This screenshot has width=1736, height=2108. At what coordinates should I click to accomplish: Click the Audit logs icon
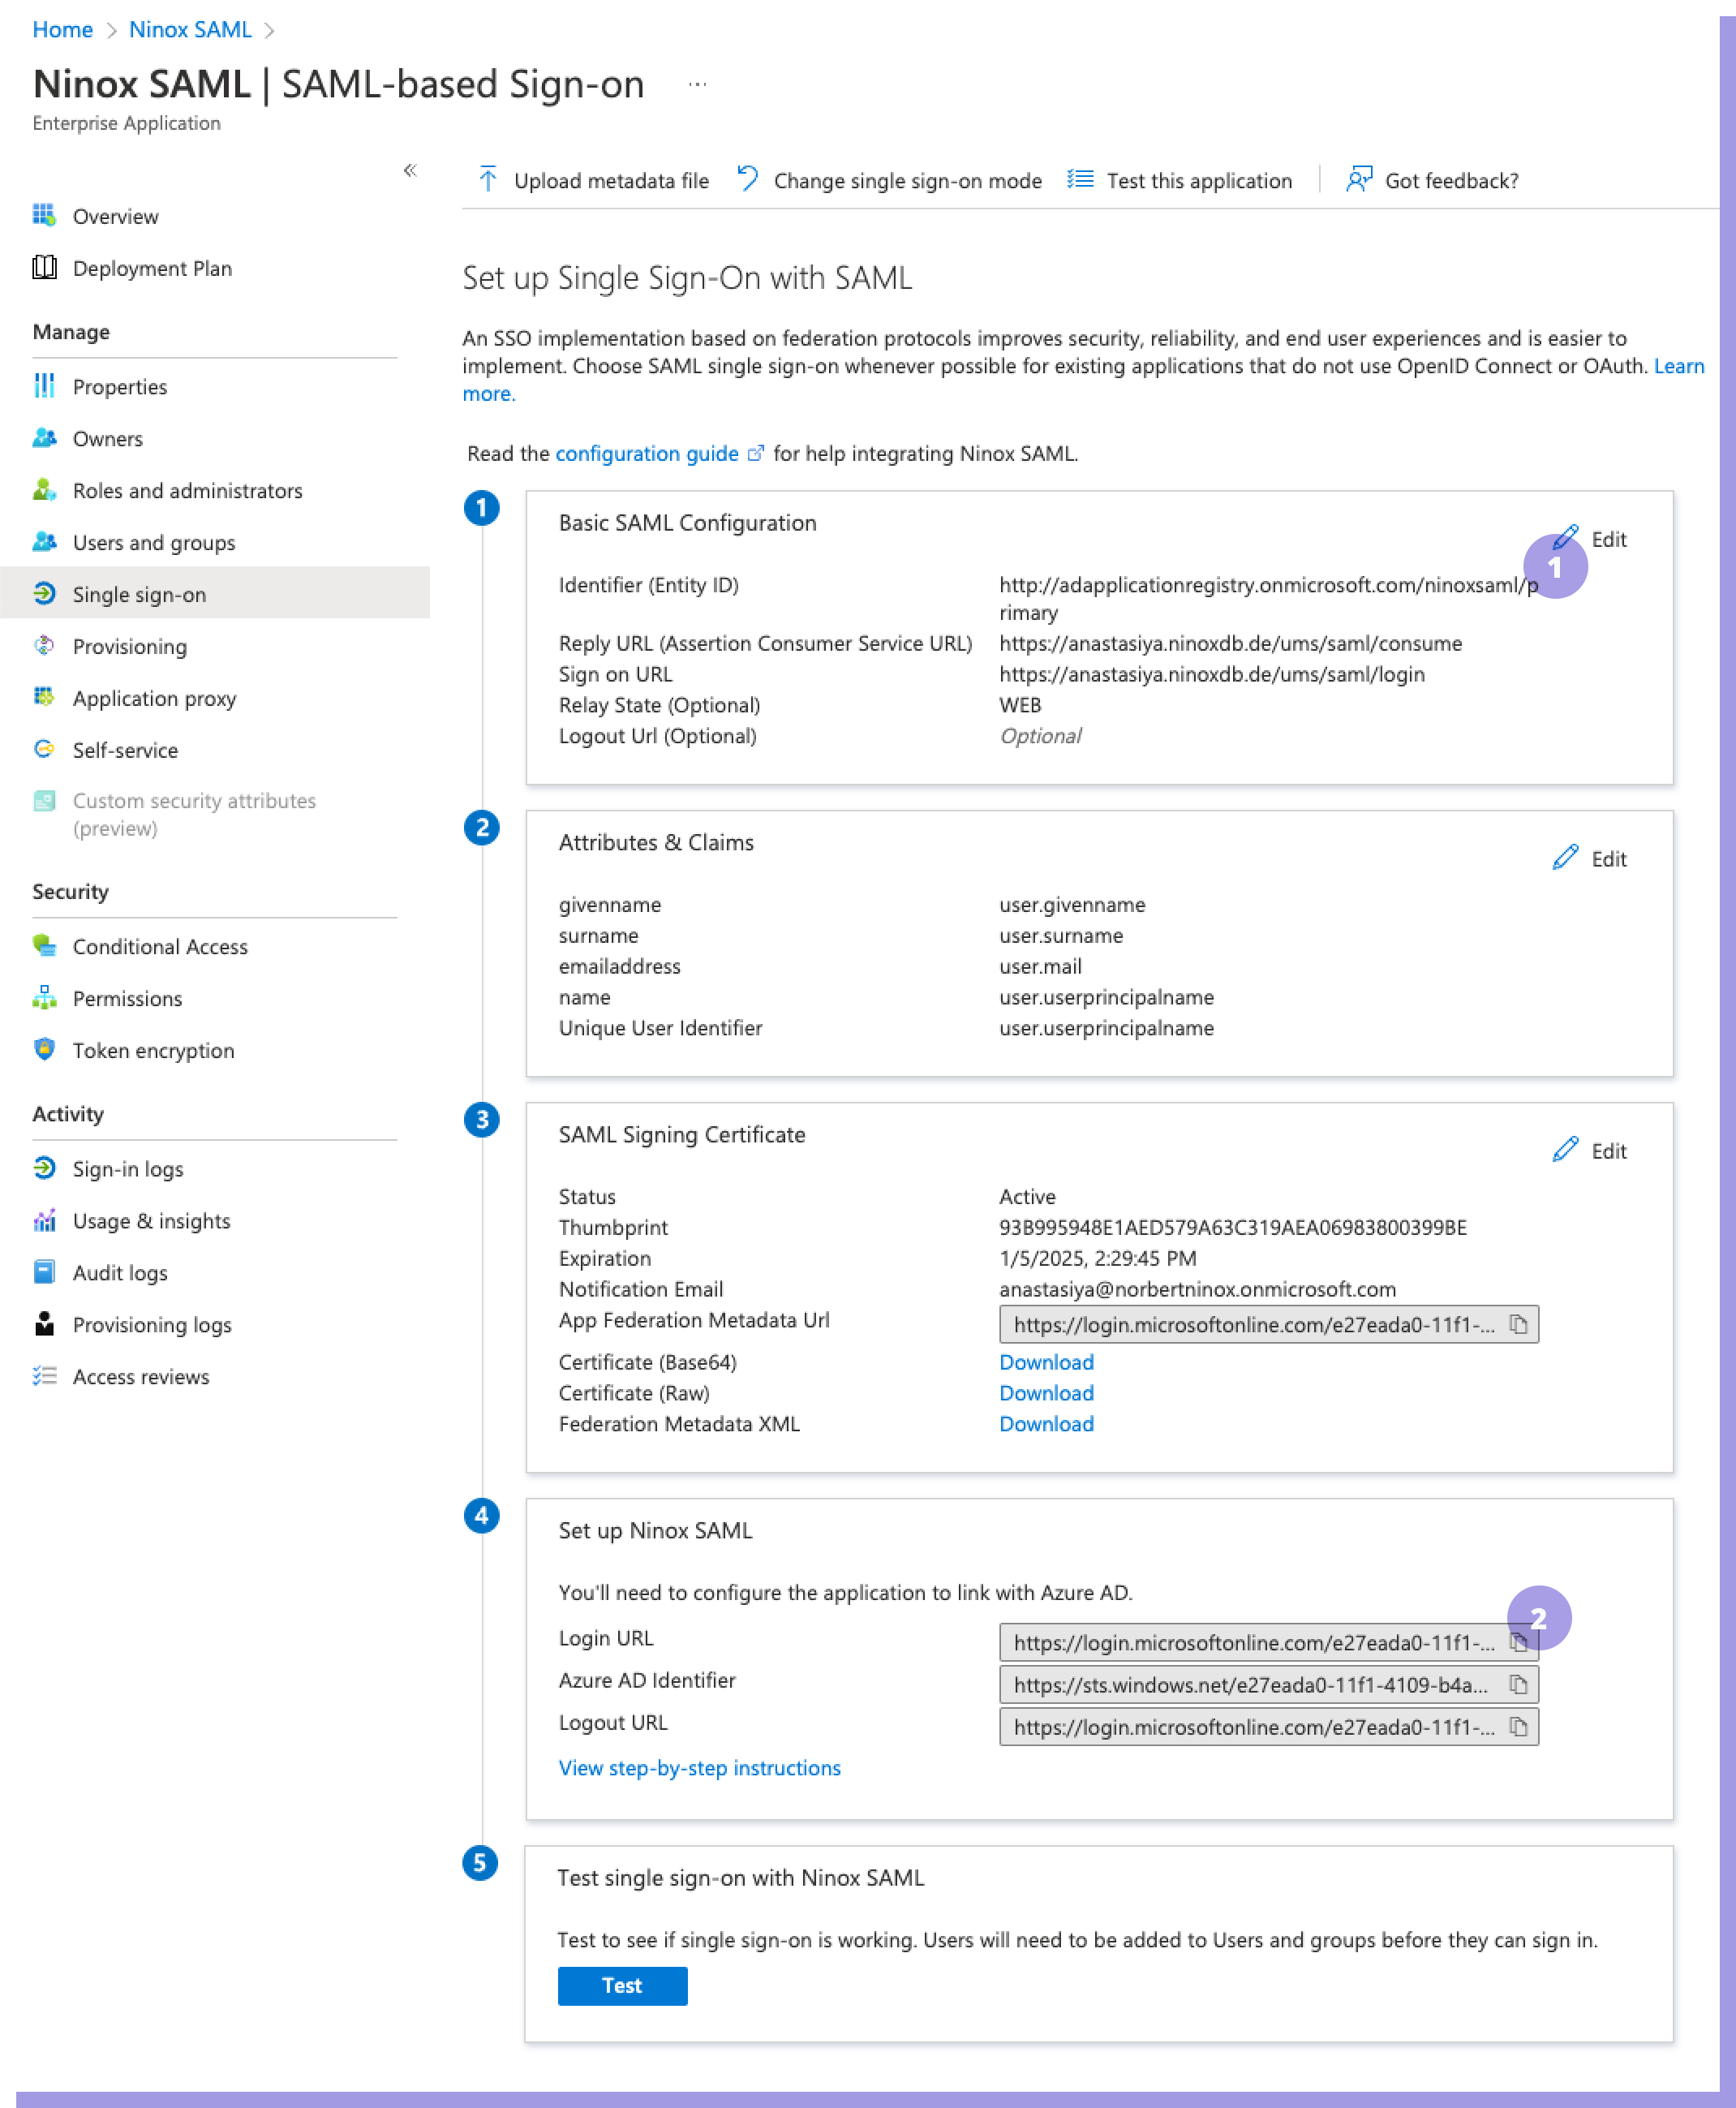[x=44, y=1271]
